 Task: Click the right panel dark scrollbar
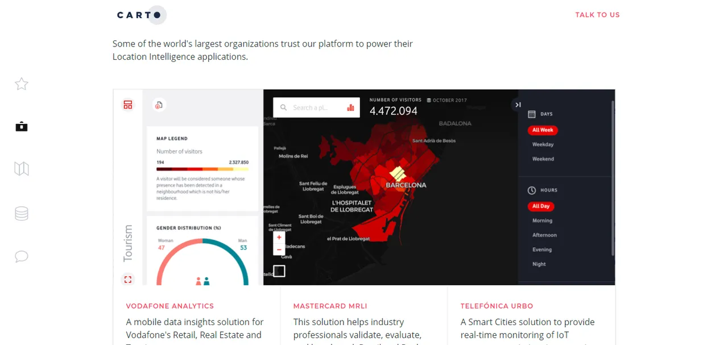click(x=613, y=178)
